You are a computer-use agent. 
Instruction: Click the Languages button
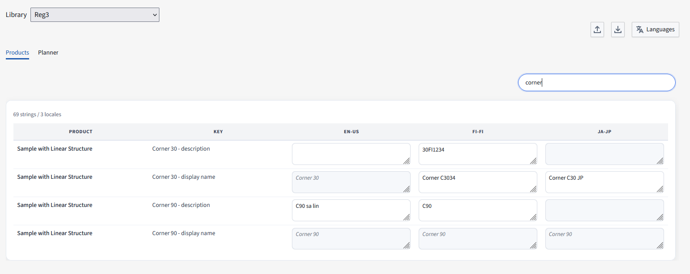click(x=655, y=29)
